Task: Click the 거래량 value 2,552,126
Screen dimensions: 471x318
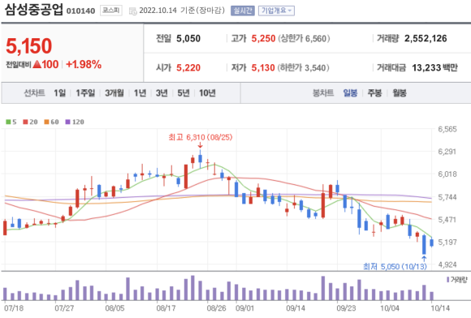Action: coord(426,38)
